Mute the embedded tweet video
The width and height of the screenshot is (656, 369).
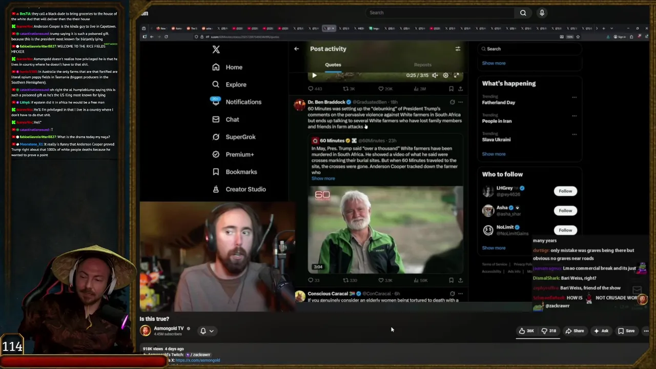click(435, 75)
